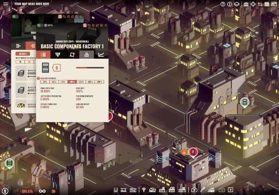Open the gatherers build category icon
Viewport: 279px width, 195px height.
143,190
